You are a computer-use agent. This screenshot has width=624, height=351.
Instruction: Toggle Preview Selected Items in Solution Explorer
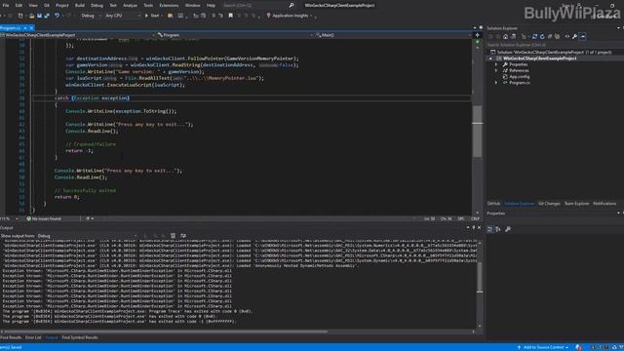(x=583, y=36)
